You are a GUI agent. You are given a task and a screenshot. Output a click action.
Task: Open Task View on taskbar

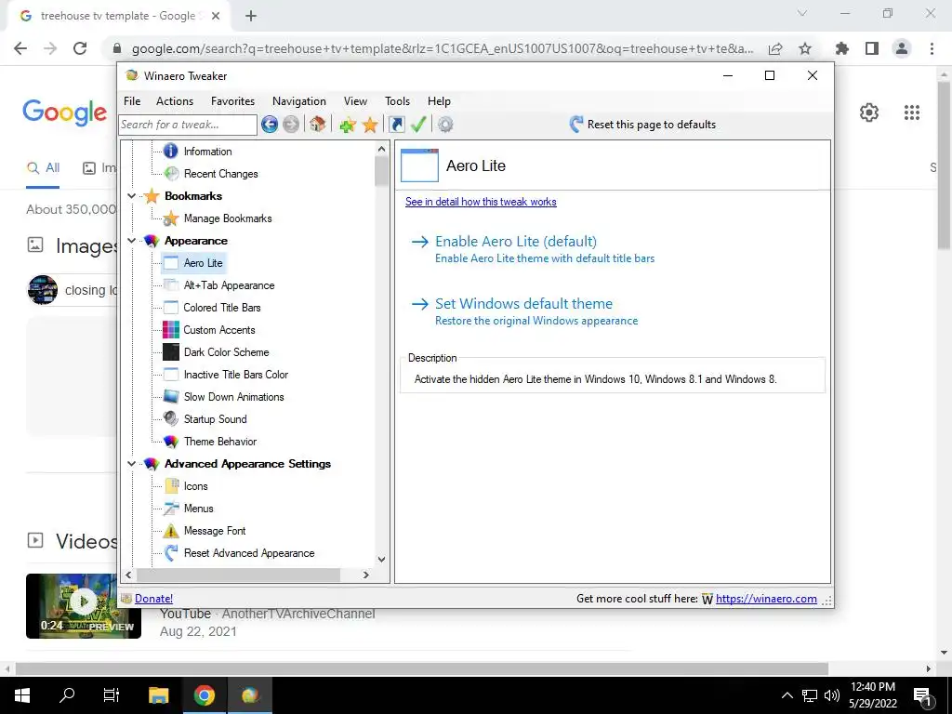112,695
